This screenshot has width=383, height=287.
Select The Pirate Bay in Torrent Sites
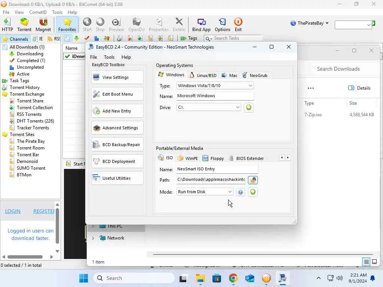click(31, 141)
